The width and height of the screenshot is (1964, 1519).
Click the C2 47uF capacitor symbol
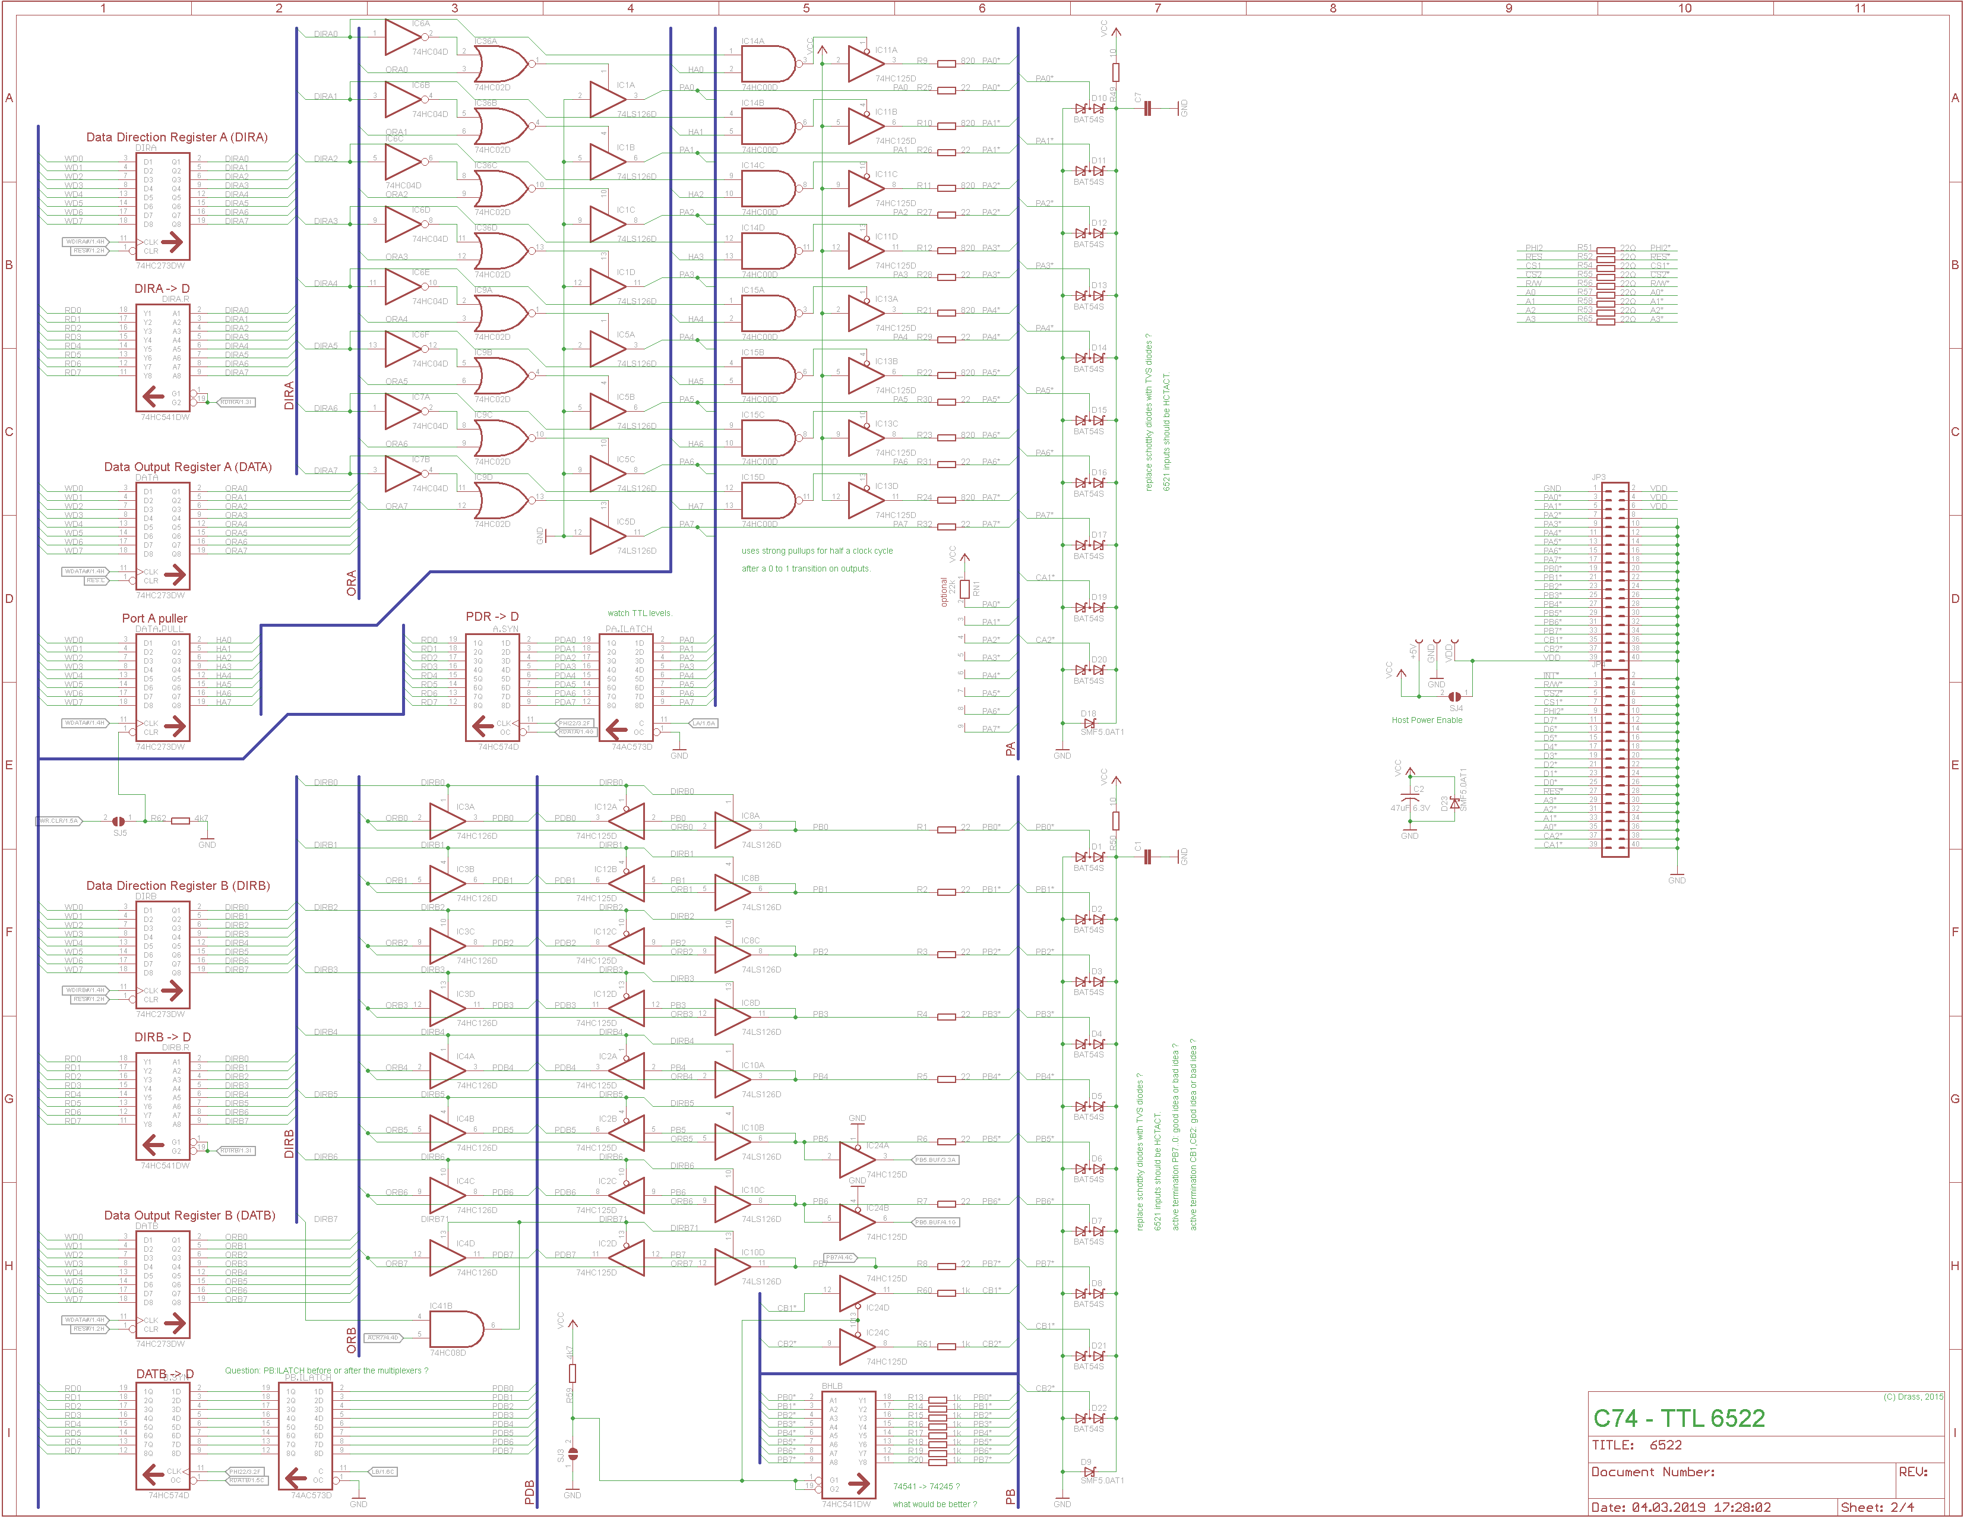coord(1410,798)
